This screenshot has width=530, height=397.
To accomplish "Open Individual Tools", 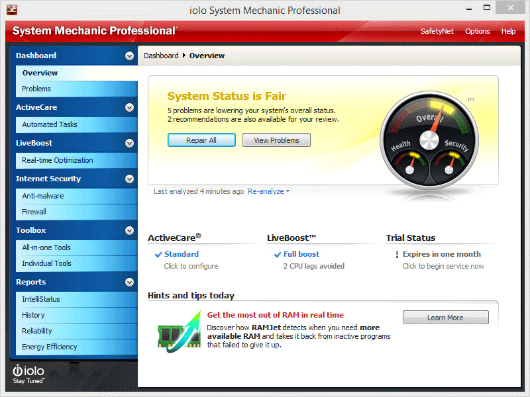I will [77, 263].
